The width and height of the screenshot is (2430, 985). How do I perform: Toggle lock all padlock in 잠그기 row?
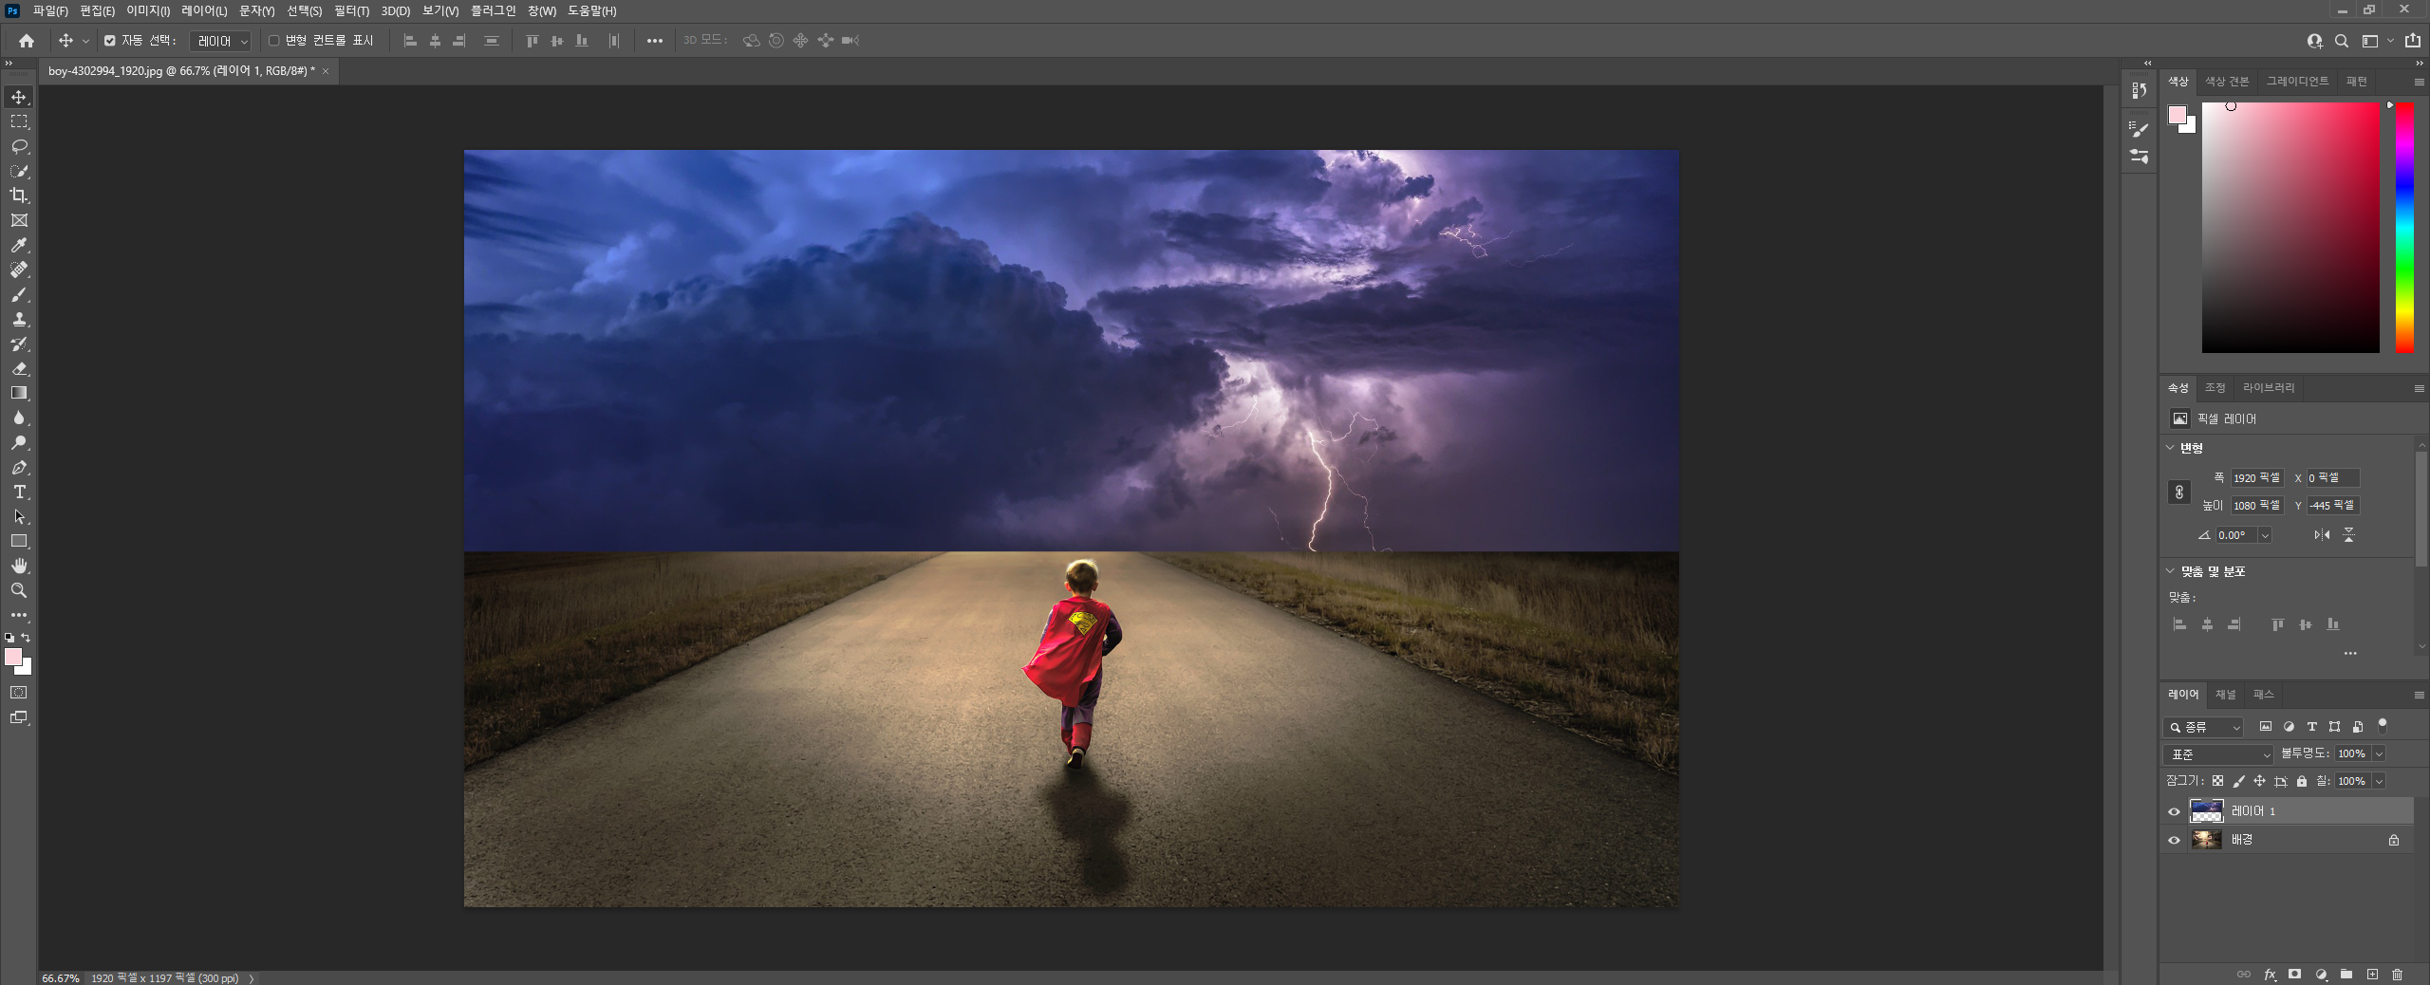click(x=2302, y=781)
